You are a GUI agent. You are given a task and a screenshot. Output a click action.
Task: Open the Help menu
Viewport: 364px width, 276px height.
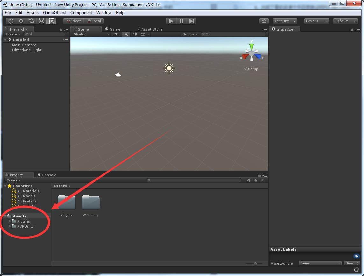point(120,12)
